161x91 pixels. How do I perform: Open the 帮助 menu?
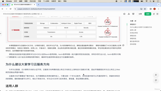[65, 1]
